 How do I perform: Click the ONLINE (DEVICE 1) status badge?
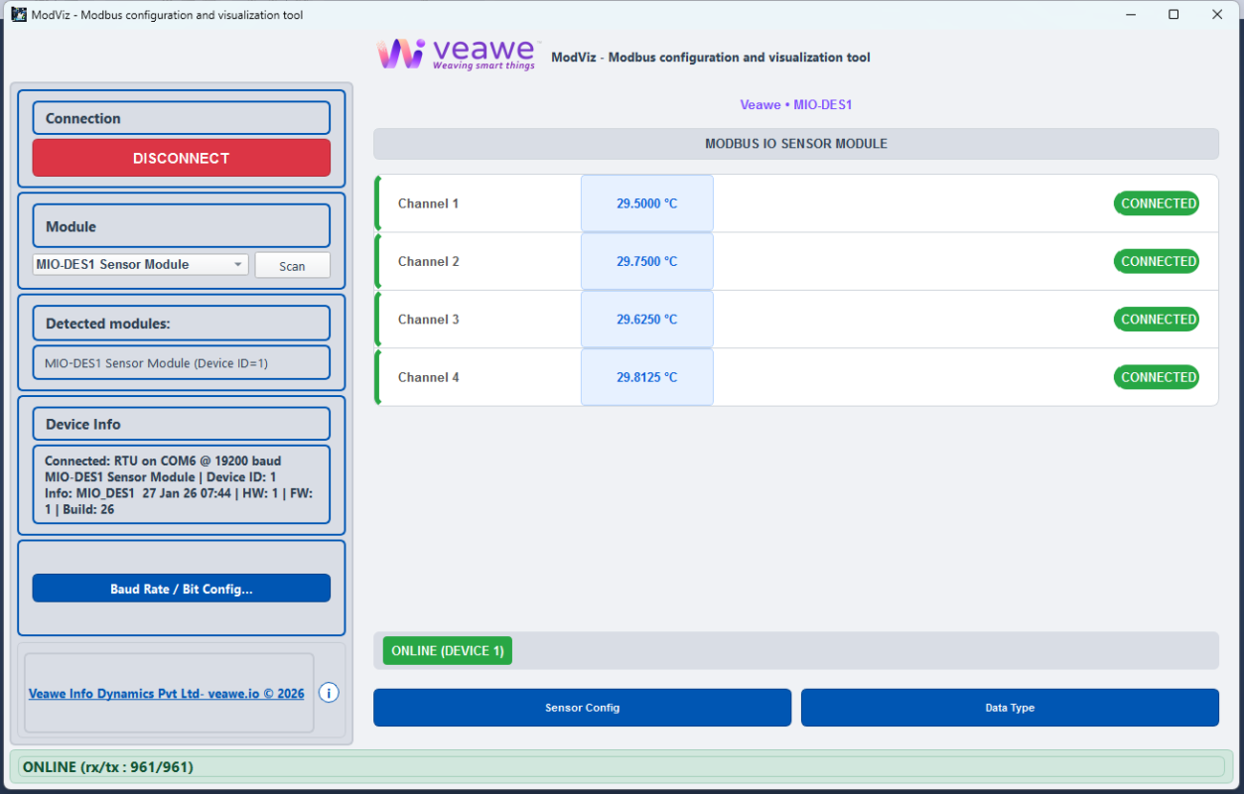click(x=447, y=650)
